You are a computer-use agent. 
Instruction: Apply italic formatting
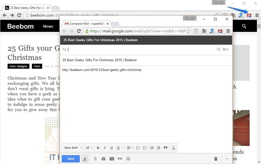click(105, 148)
